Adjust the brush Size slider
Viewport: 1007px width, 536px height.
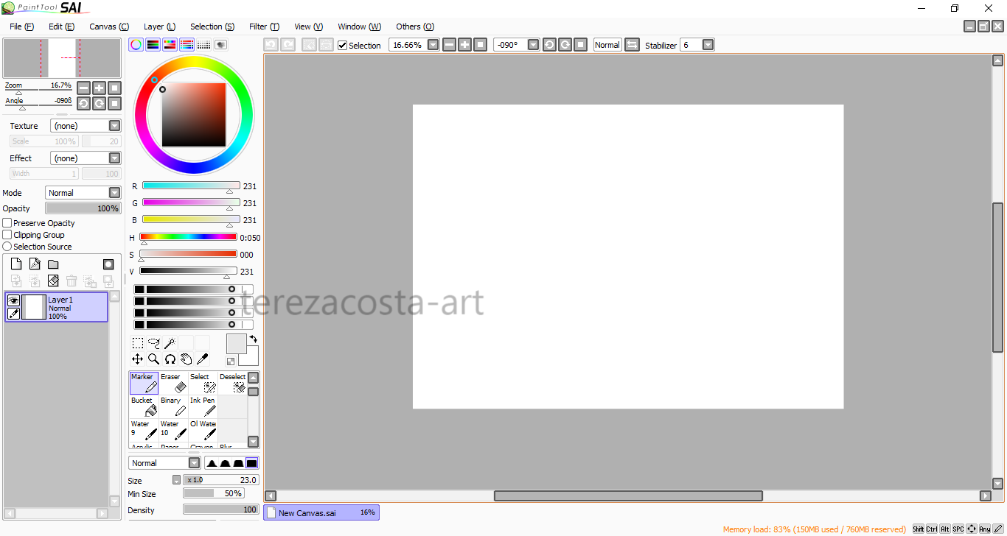(x=221, y=480)
